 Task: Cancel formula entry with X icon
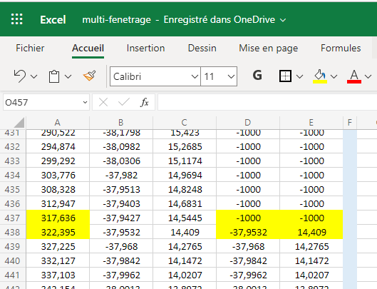click(x=103, y=102)
